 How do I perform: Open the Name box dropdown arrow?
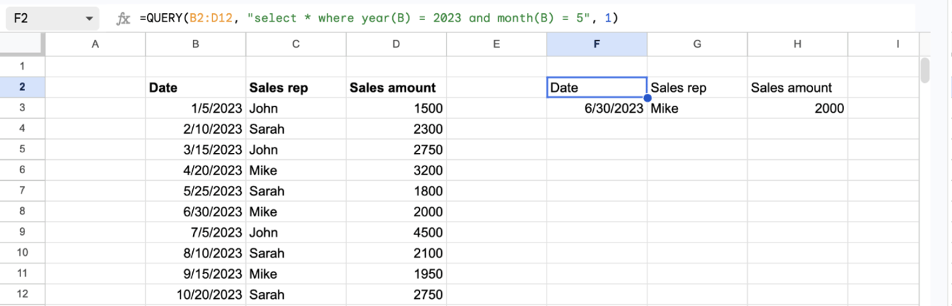[89, 19]
